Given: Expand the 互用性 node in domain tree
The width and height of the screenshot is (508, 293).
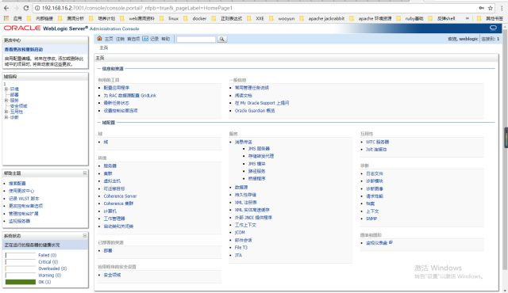Looking at the screenshot, I should click(6, 112).
